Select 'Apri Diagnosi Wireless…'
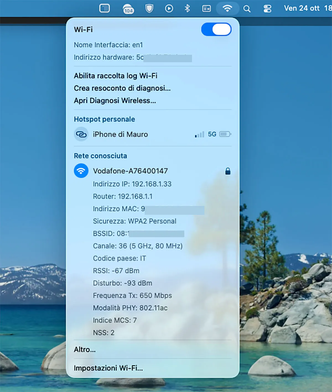 tap(115, 100)
